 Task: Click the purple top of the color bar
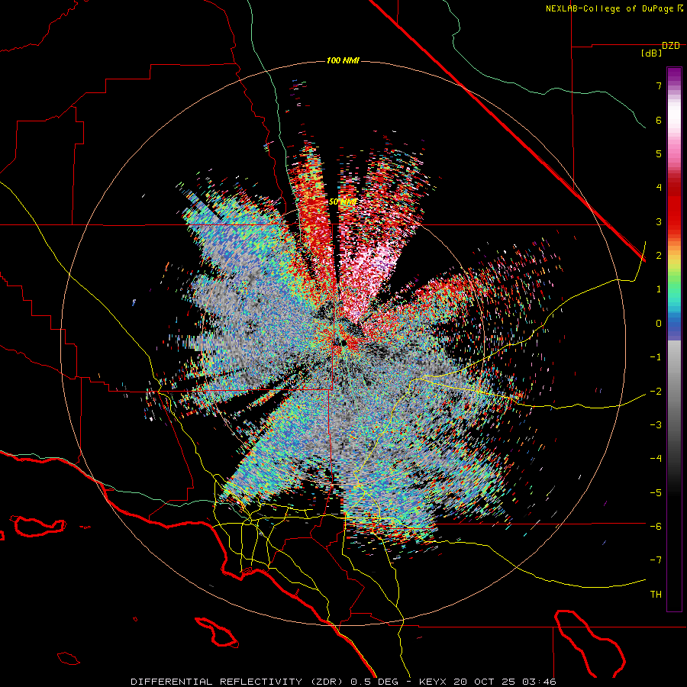[x=674, y=75]
